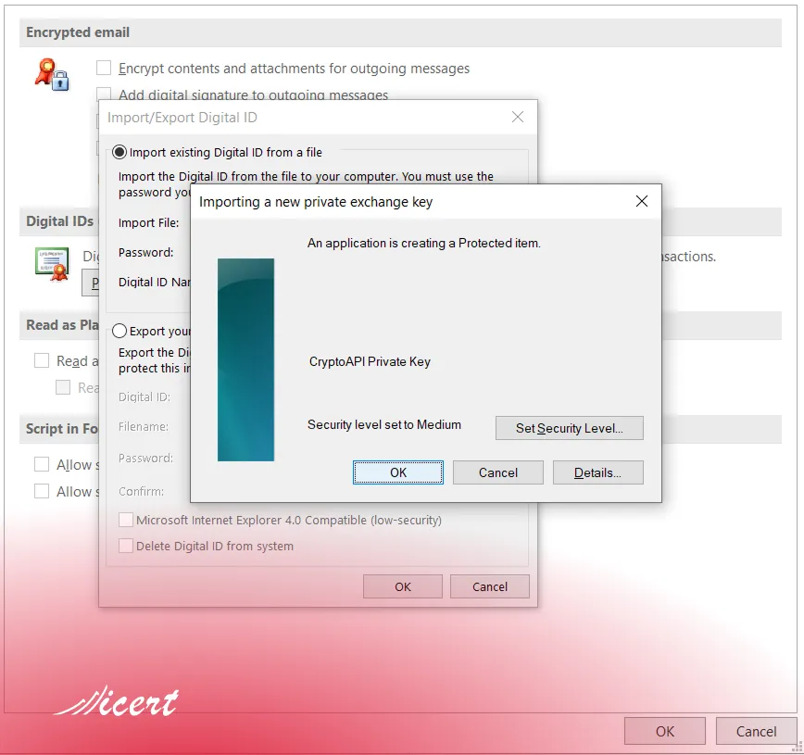Screen dimensions: 804x755
Task: Click OK in Import/Export Digital ID dialog
Action: coord(402,586)
